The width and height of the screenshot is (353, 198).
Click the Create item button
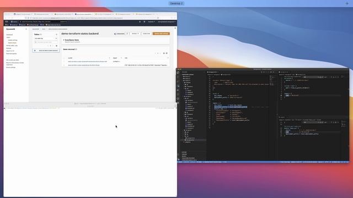(x=146, y=34)
